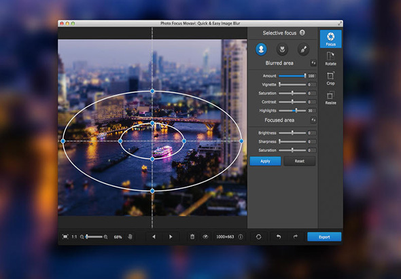Screen dimensions: 401x279
Task: Choose the brush focus mode
Action: click(303, 49)
